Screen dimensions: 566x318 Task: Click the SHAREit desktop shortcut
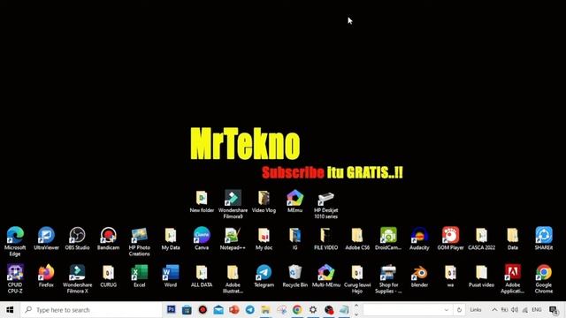(x=544, y=238)
